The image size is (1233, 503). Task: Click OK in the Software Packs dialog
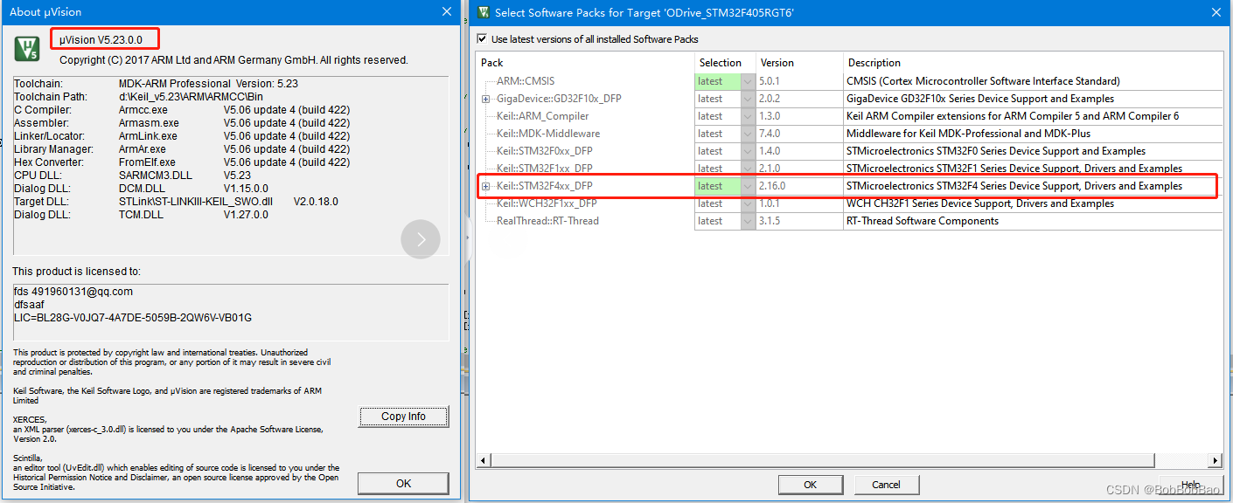click(810, 484)
